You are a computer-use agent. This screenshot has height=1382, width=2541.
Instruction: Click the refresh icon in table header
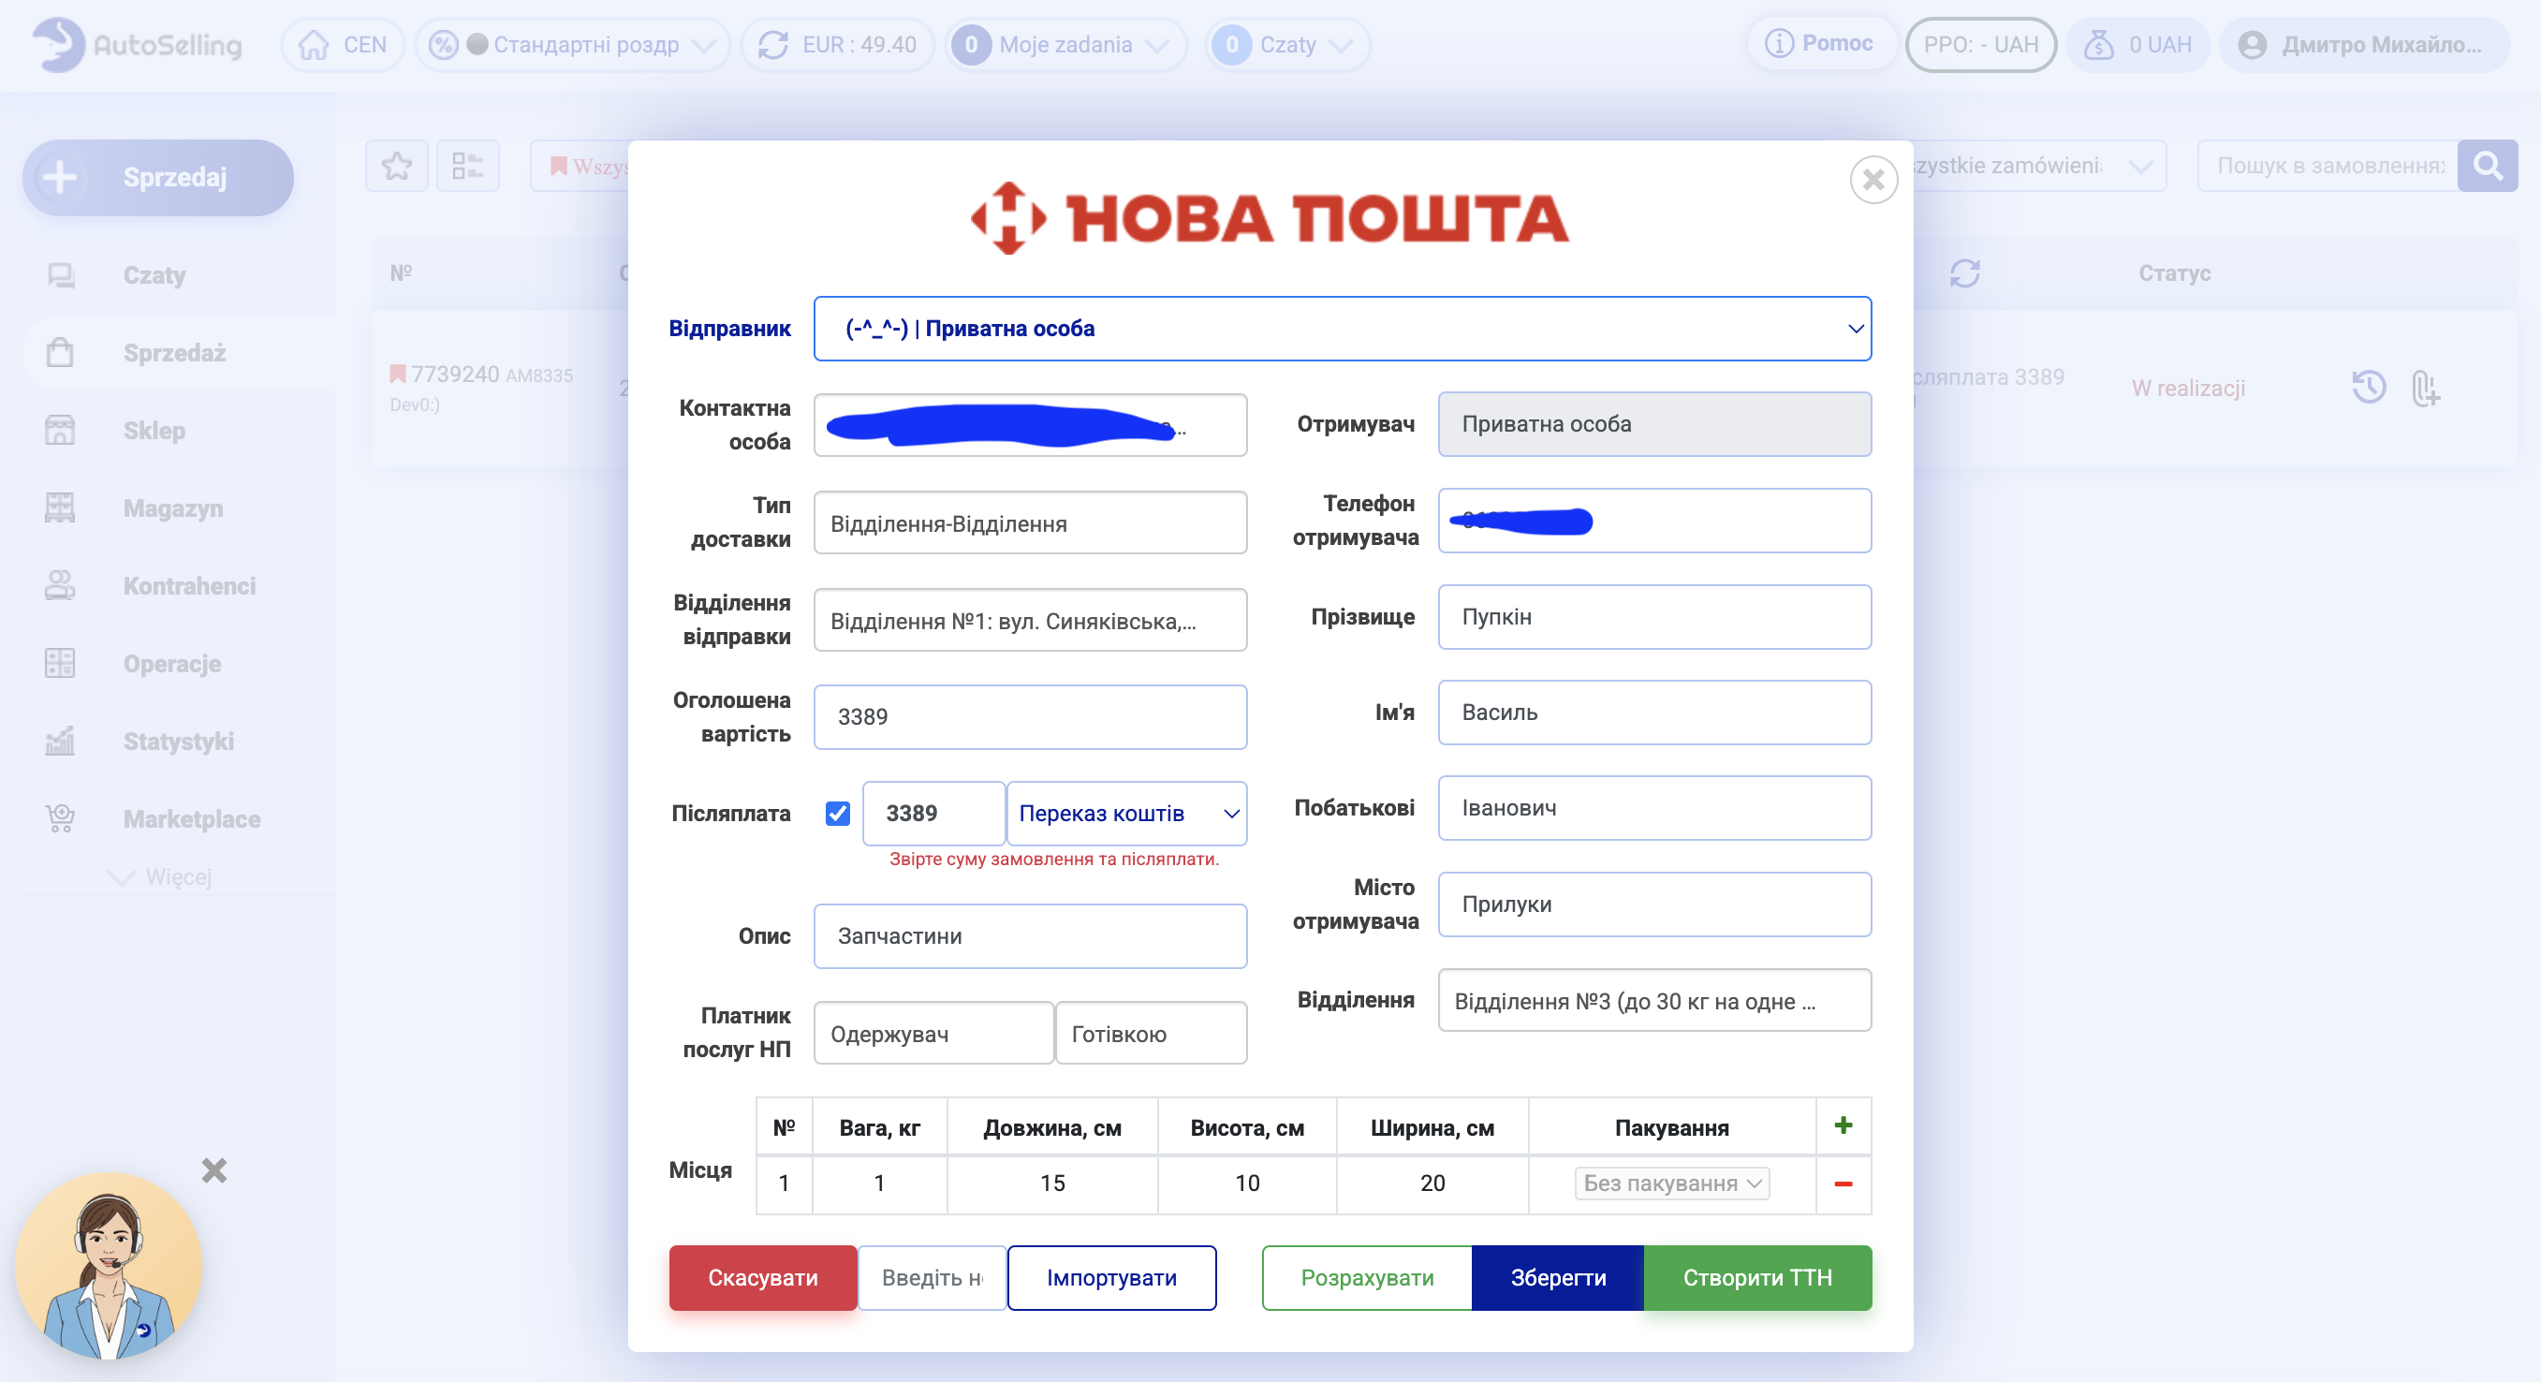tap(1964, 273)
